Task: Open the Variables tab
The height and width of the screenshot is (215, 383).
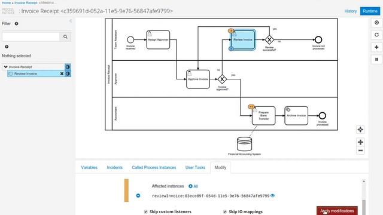Action: [89, 167]
